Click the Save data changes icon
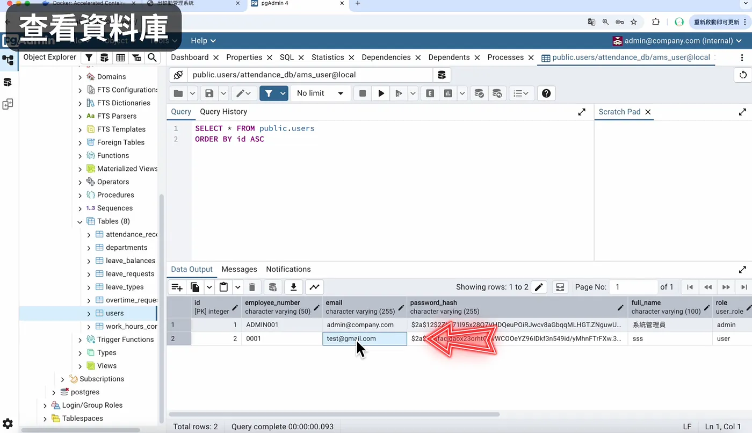 pos(273,287)
